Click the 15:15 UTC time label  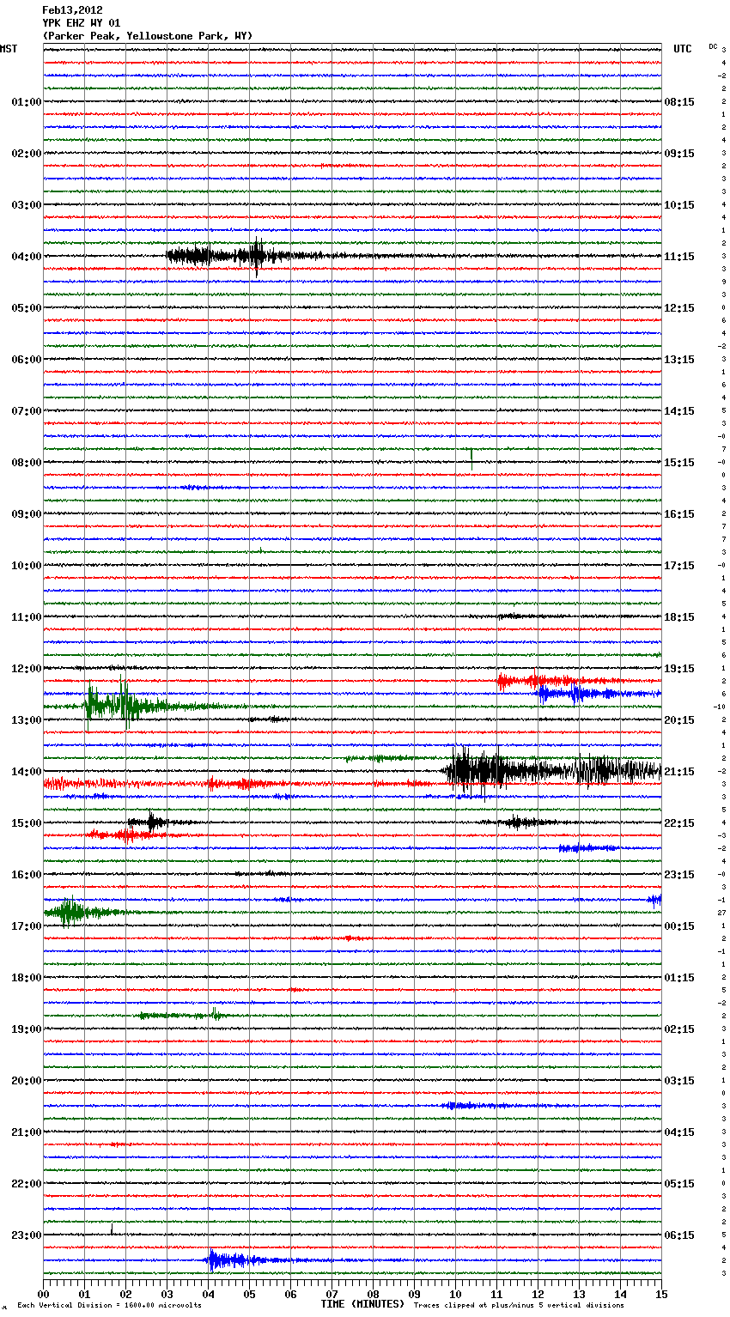pos(679,463)
